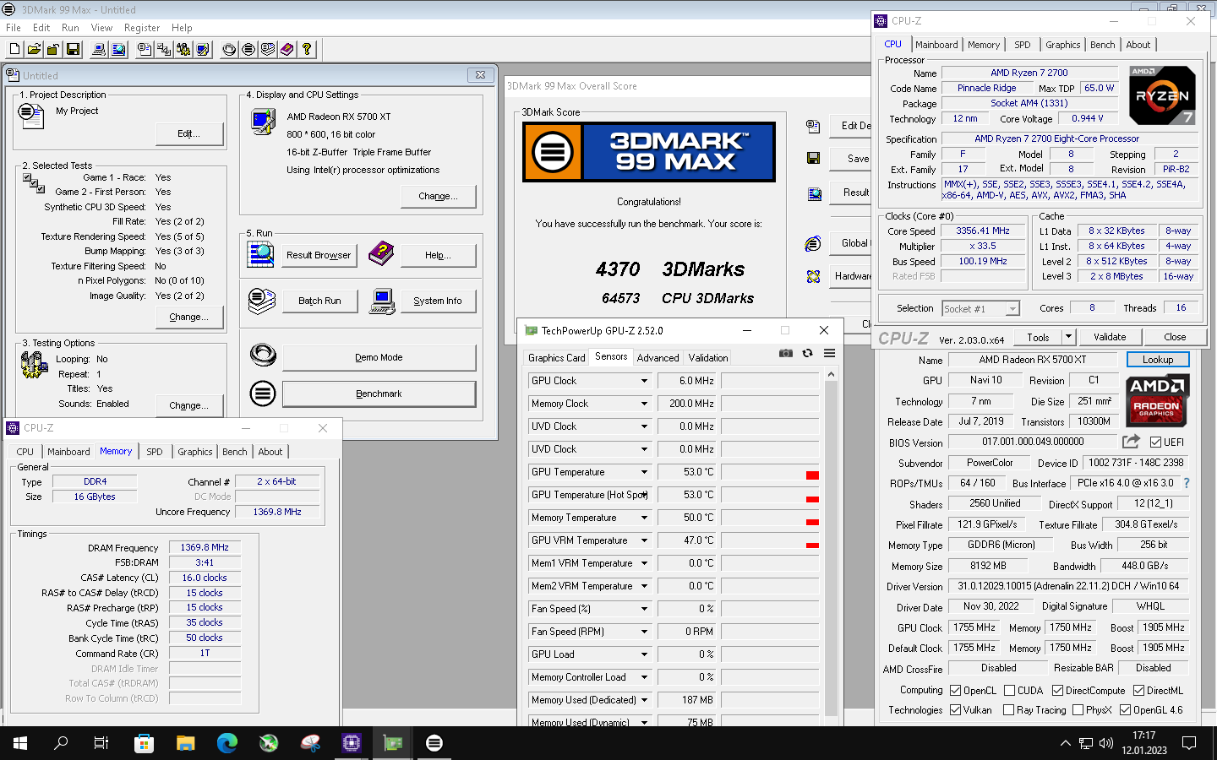Switch to the Graphics Card tab in GPU-Z
Viewport: 1217px width, 760px height.
556,358
